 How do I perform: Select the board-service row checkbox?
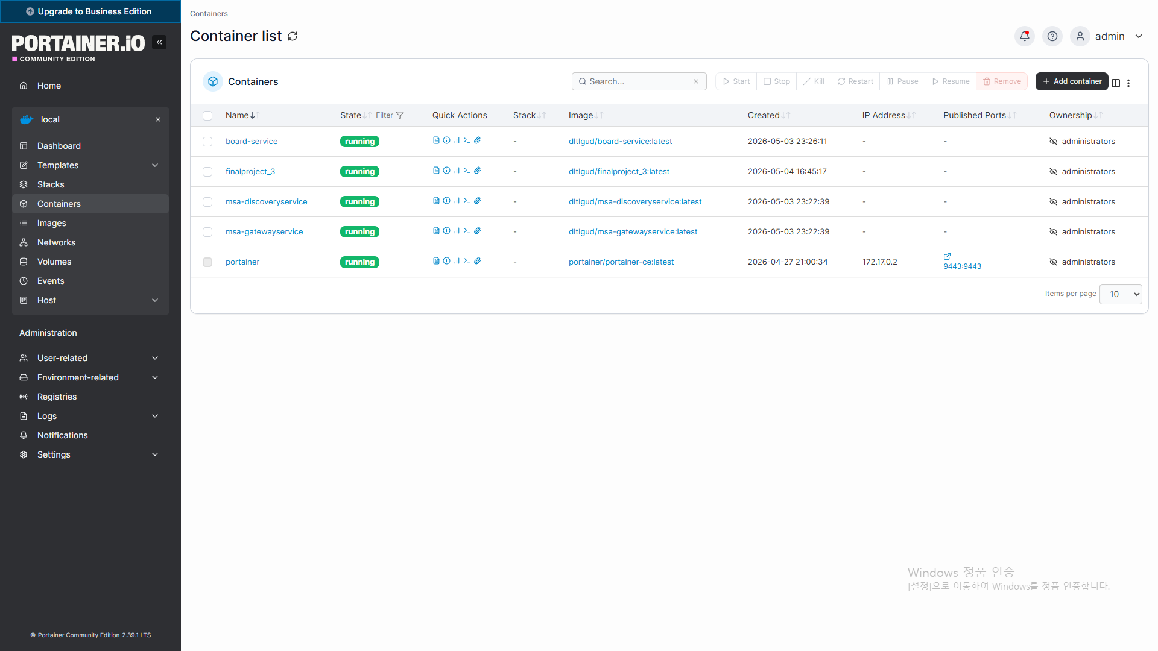(x=207, y=142)
